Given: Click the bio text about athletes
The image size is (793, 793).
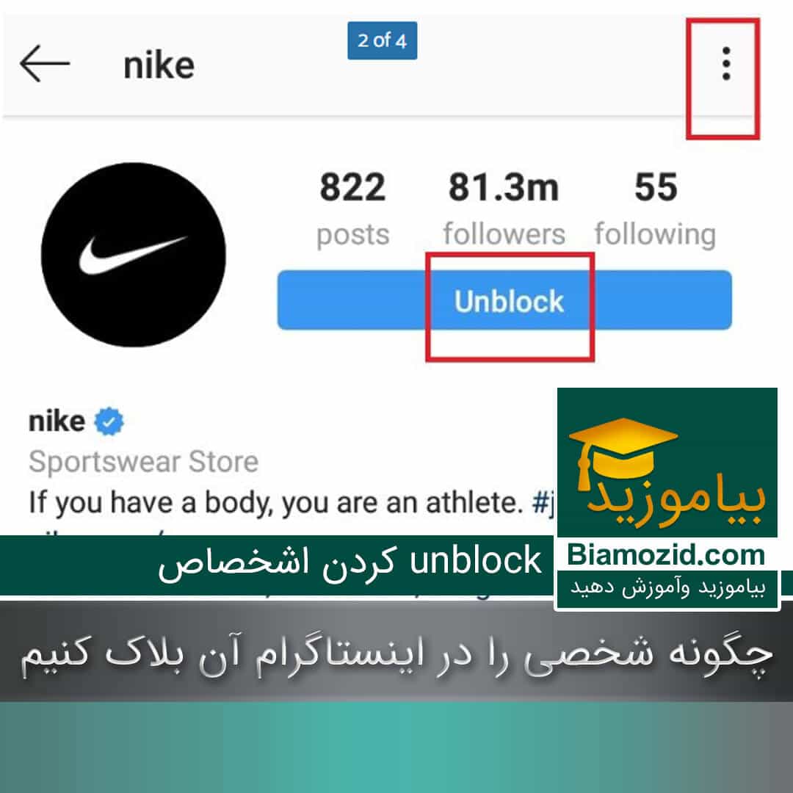Looking at the screenshot, I should (x=275, y=503).
